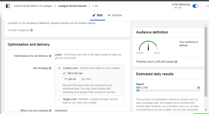The image size is (209, 114).
Task: Go to 1 Ad breadcrumb
Action: (95, 6)
